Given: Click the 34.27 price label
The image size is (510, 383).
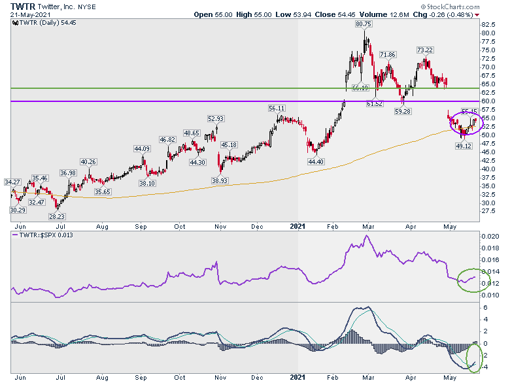Looking at the screenshot, I should tap(12, 182).
